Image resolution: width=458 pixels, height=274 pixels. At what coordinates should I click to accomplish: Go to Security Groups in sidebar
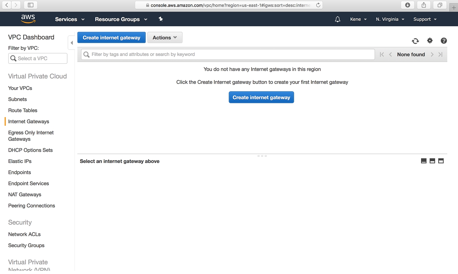[x=26, y=245]
